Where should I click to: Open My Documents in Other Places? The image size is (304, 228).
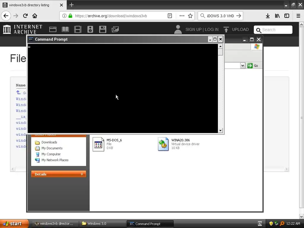(x=52, y=148)
